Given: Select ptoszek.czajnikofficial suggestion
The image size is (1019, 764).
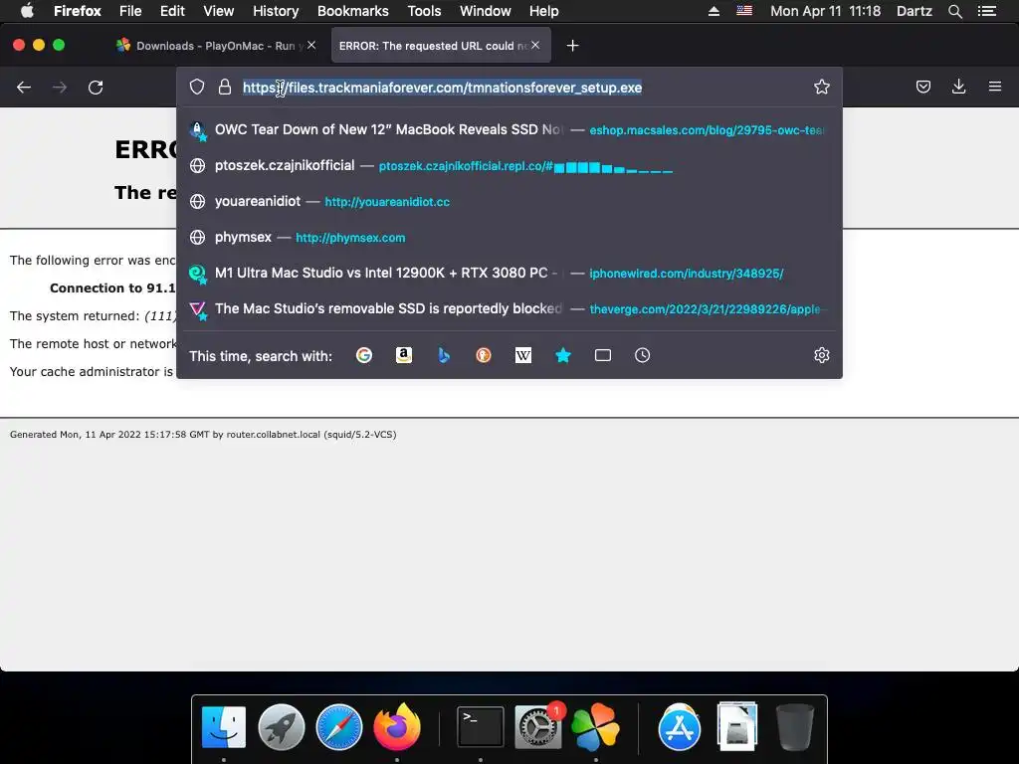Looking at the screenshot, I should [509, 165].
